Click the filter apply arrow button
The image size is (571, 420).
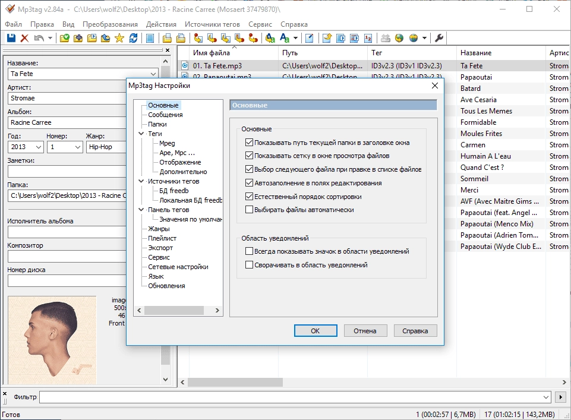click(x=560, y=397)
